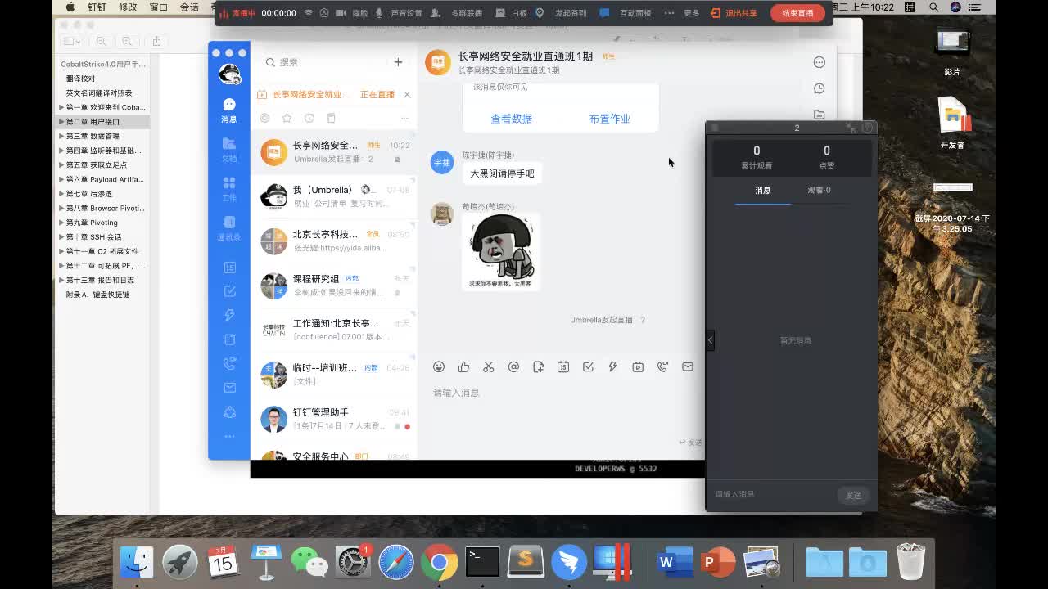The width and height of the screenshot is (1048, 589).
Task: Open the 修改 menu in the menu bar
Action: point(128,7)
